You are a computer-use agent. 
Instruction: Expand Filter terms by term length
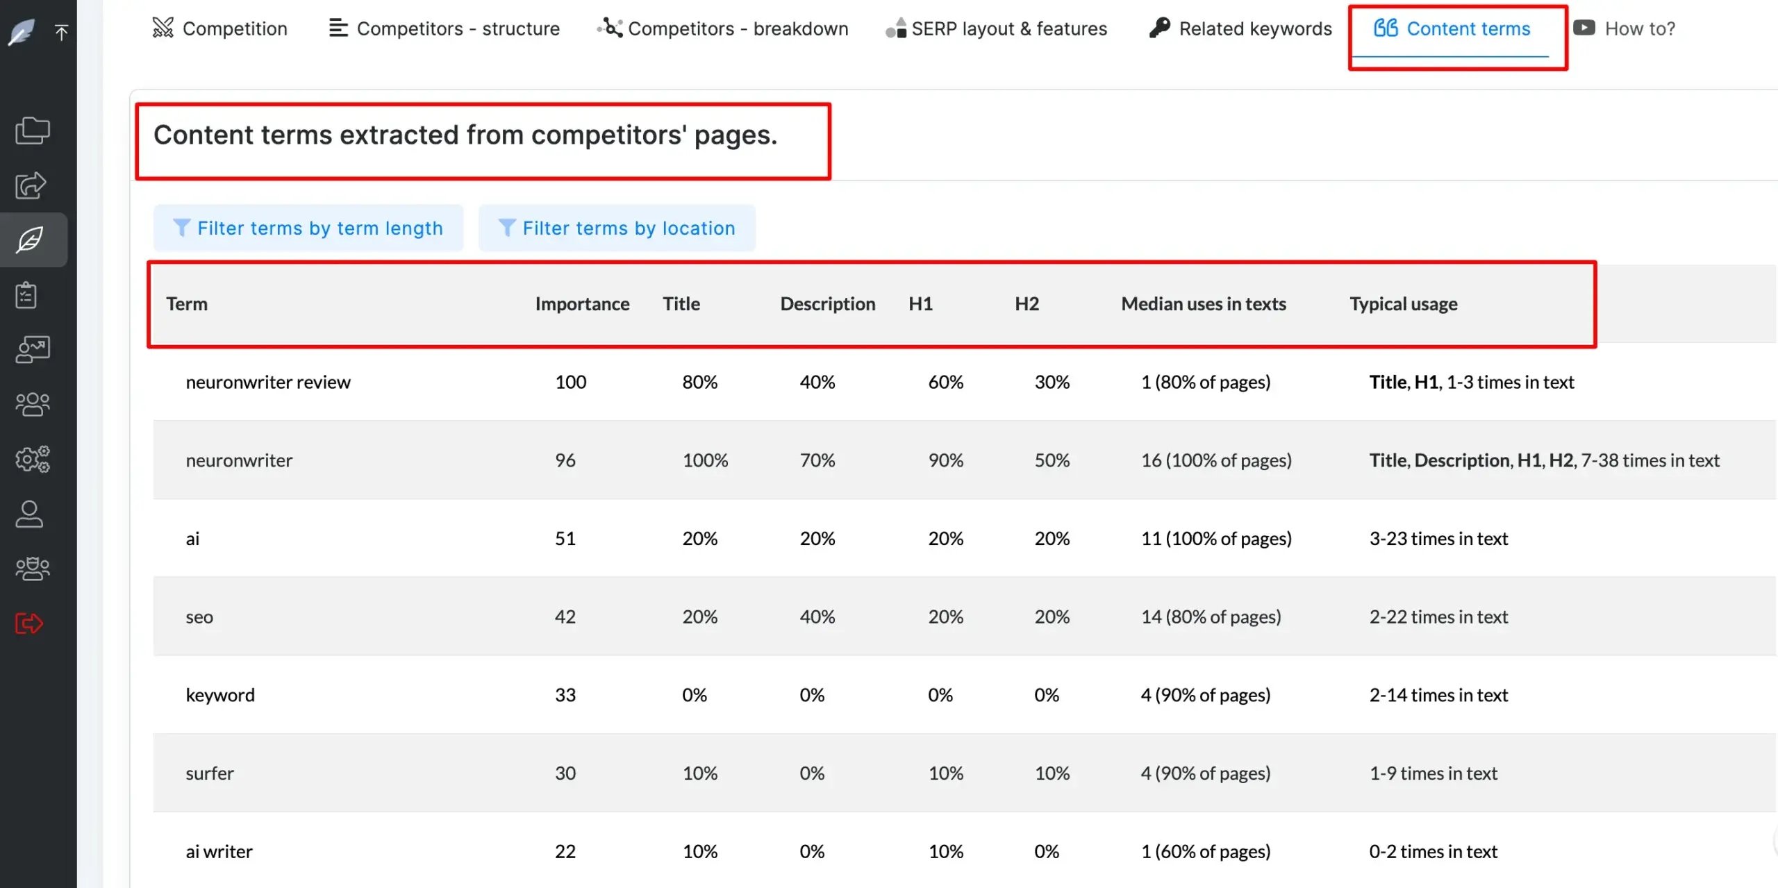308,228
